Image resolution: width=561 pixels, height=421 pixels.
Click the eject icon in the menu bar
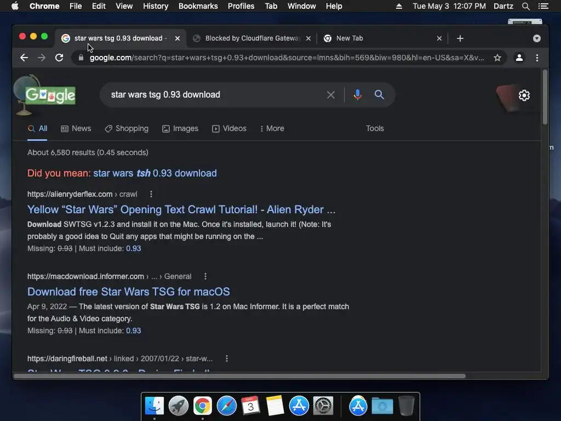click(399, 6)
